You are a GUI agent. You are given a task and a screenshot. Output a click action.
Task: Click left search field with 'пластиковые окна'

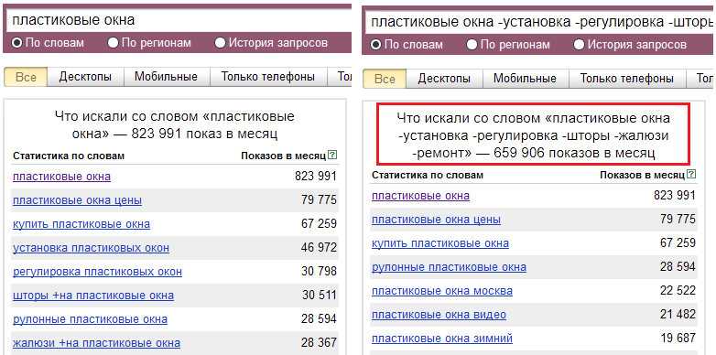(179, 20)
